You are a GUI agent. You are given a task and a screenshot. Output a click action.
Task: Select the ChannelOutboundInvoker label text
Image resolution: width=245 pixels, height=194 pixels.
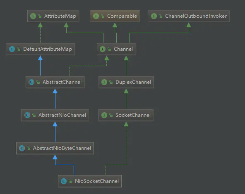point(196,16)
